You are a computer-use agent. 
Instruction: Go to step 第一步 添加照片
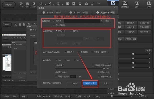(52, 13)
